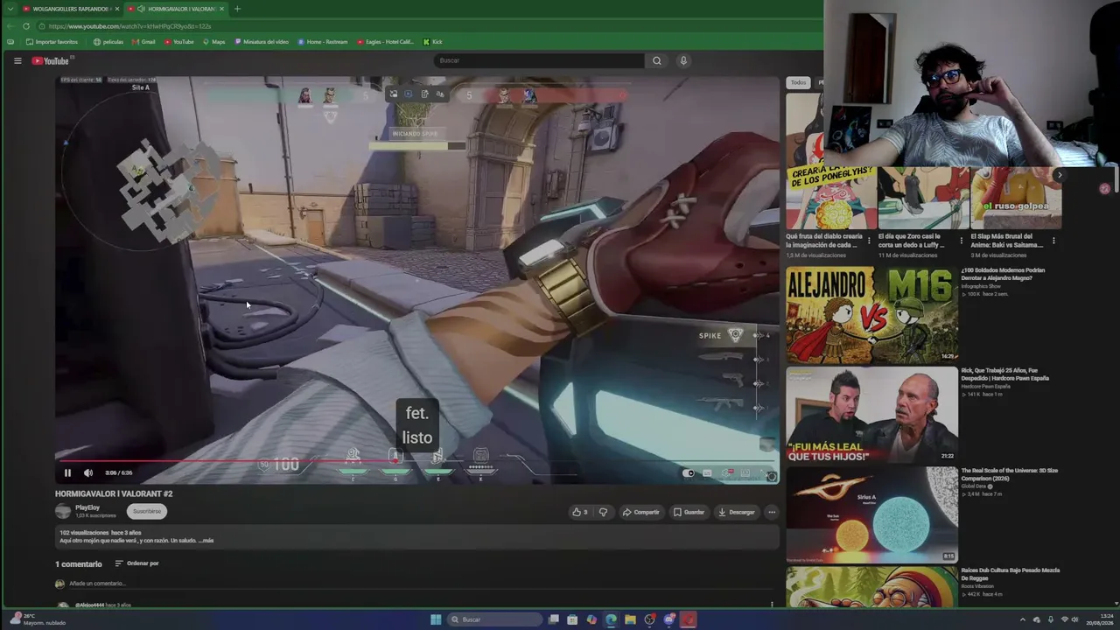This screenshot has height=630, width=1120.
Task: Open the title ¿100 Soldados Modernos Podrían Derrotar...
Action: [x=1004, y=275]
